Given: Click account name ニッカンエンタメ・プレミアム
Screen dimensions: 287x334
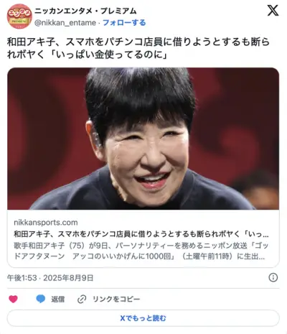Looking at the screenshot, I should coord(85,11).
